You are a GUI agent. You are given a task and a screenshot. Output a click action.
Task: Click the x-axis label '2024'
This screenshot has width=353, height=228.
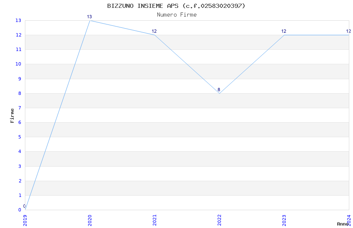pyautogui.click(x=349, y=221)
